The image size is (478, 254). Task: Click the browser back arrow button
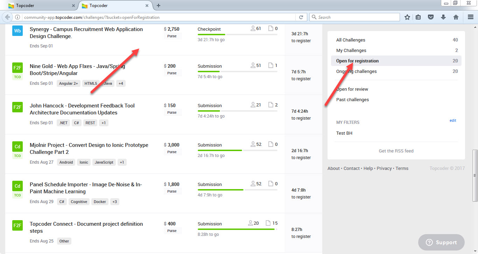7,17
